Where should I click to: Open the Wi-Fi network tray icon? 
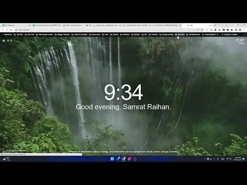[x=227, y=159]
